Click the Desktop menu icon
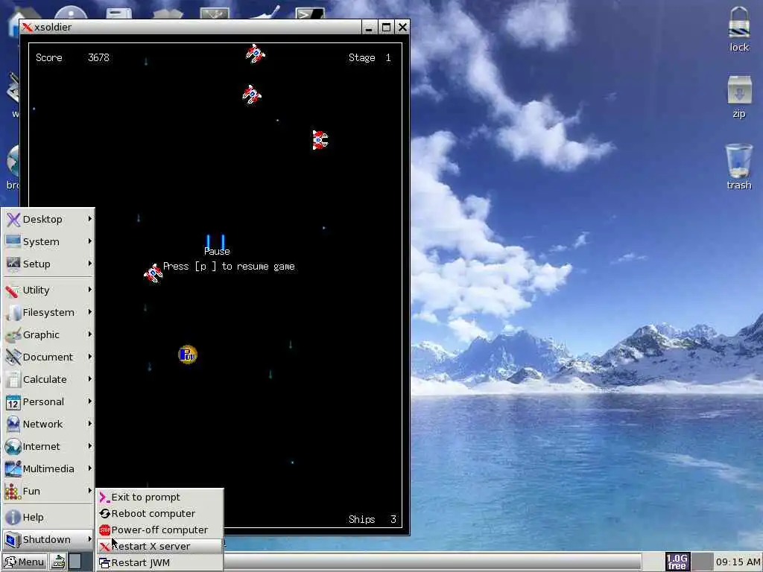This screenshot has width=763, height=572. pyautogui.click(x=13, y=220)
